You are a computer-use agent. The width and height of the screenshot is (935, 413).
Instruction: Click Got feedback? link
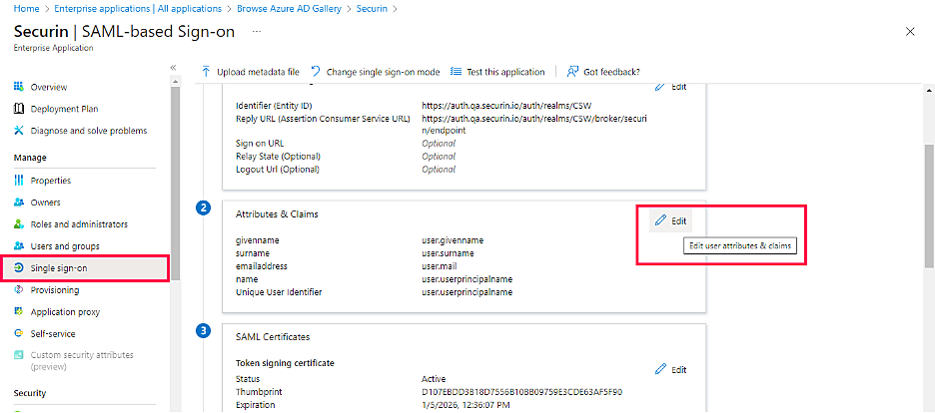tap(603, 72)
